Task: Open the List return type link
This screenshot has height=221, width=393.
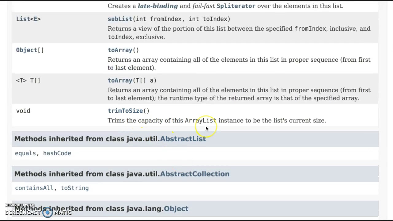Action: pyautogui.click(x=23, y=19)
